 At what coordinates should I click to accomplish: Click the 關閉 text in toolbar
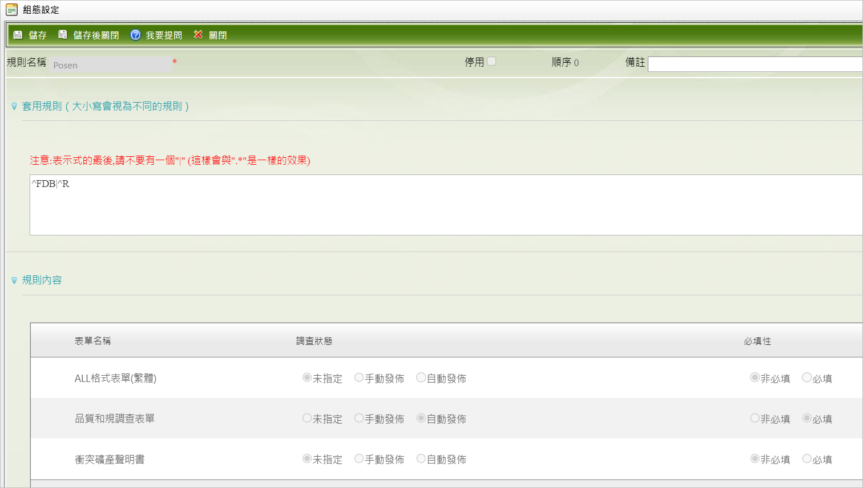217,35
